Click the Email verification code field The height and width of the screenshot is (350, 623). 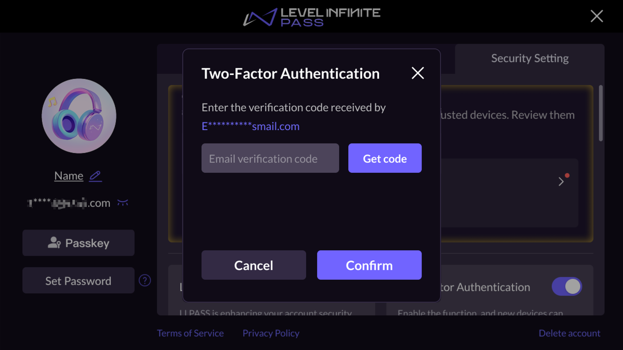coord(270,158)
